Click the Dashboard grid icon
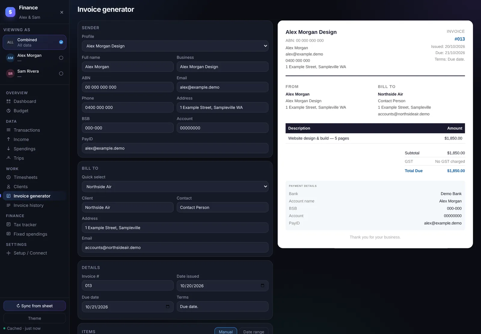Screen dimensions: 481x334 coord(8,101)
